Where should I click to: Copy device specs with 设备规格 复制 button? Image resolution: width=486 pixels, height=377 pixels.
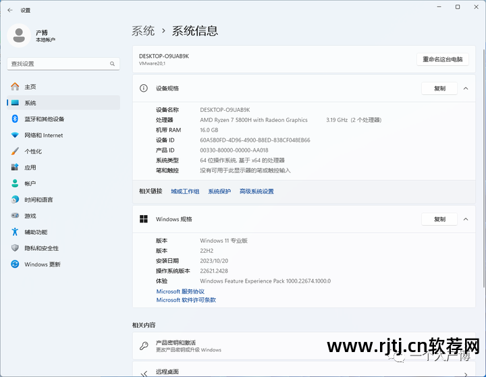439,88
